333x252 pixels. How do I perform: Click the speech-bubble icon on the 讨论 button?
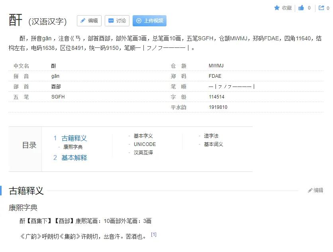[x=111, y=21]
